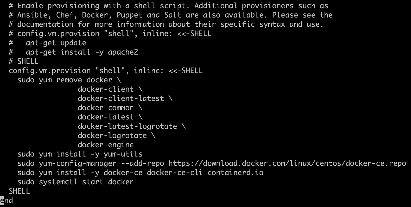Click 'docker-ce-cli' package name

pyautogui.click(x=175, y=173)
